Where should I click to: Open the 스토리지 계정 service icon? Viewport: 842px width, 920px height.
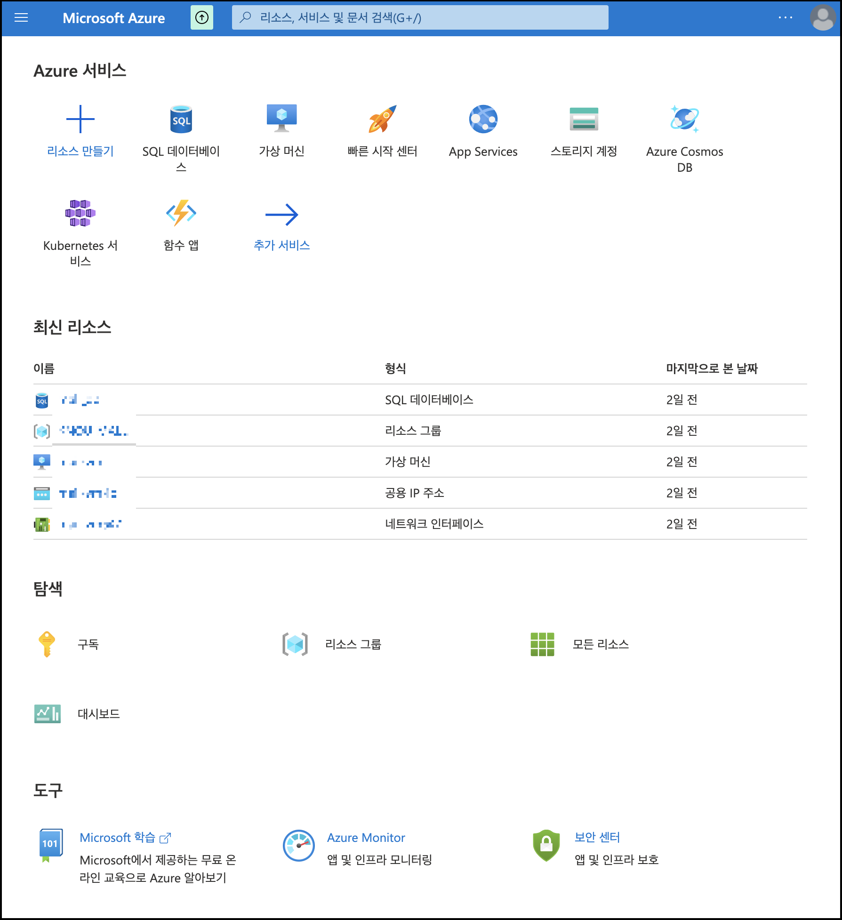click(x=584, y=119)
